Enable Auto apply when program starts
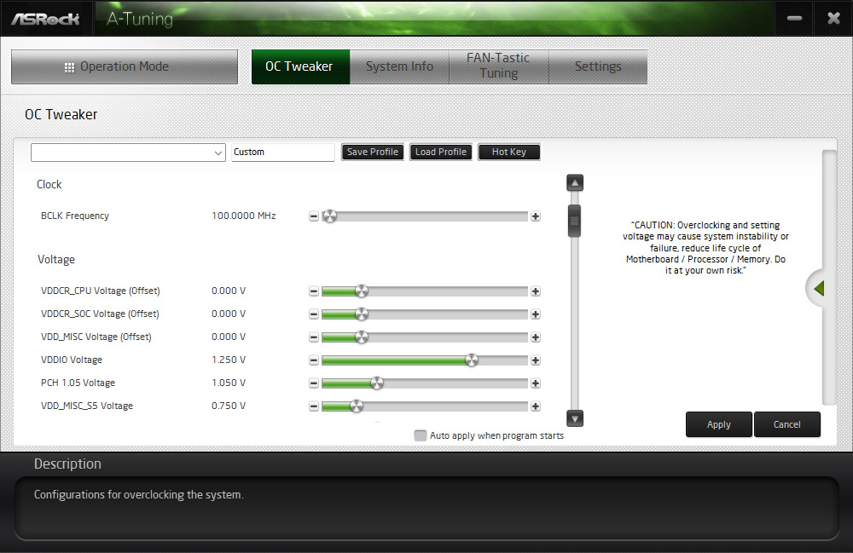This screenshot has width=853, height=553. tap(420, 435)
